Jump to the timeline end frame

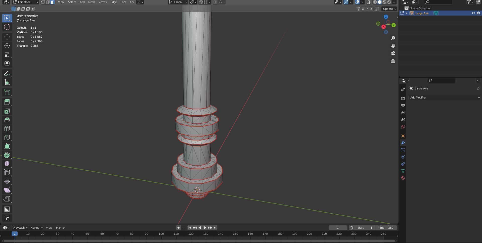[215, 228]
